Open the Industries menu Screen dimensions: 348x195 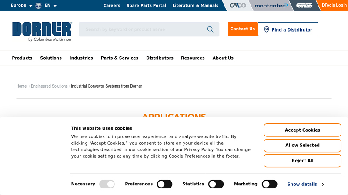click(81, 58)
